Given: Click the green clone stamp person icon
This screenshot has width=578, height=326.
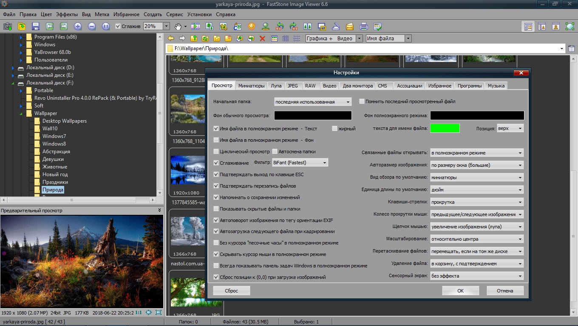Looking at the screenshot, I should tap(266, 26).
